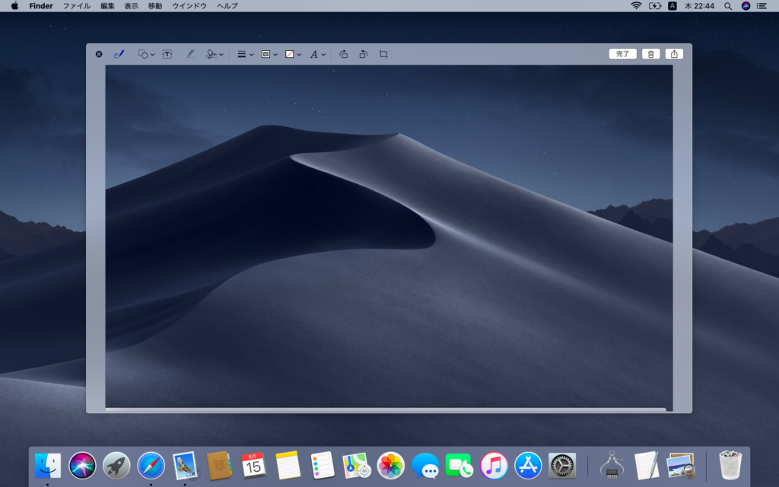Open the border color dropdown
This screenshot has width=779, height=487.
tap(269, 54)
